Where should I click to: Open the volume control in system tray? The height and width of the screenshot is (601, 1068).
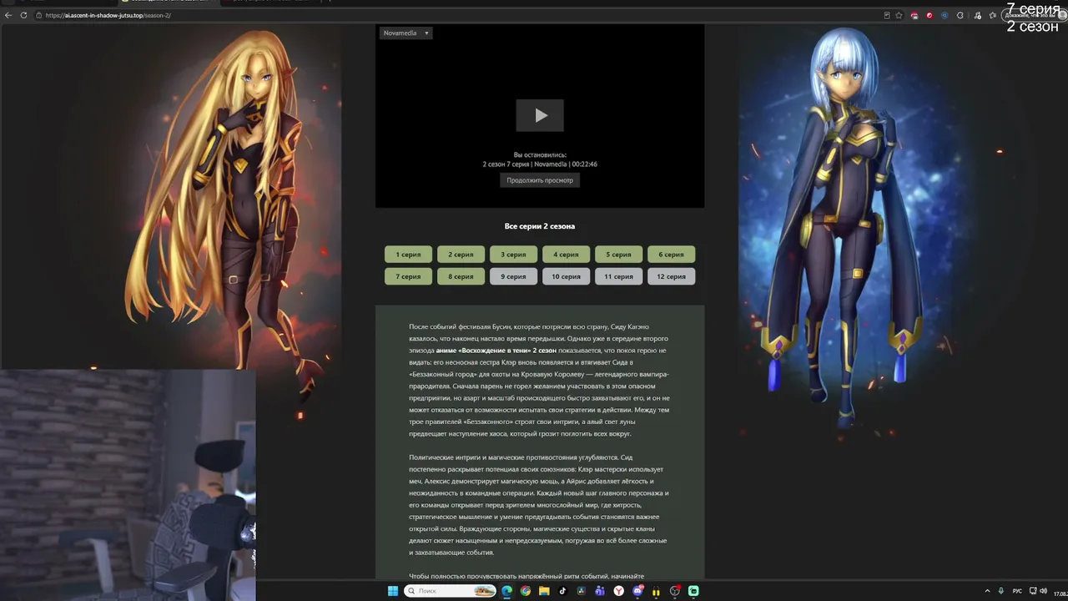pyautogui.click(x=1045, y=591)
